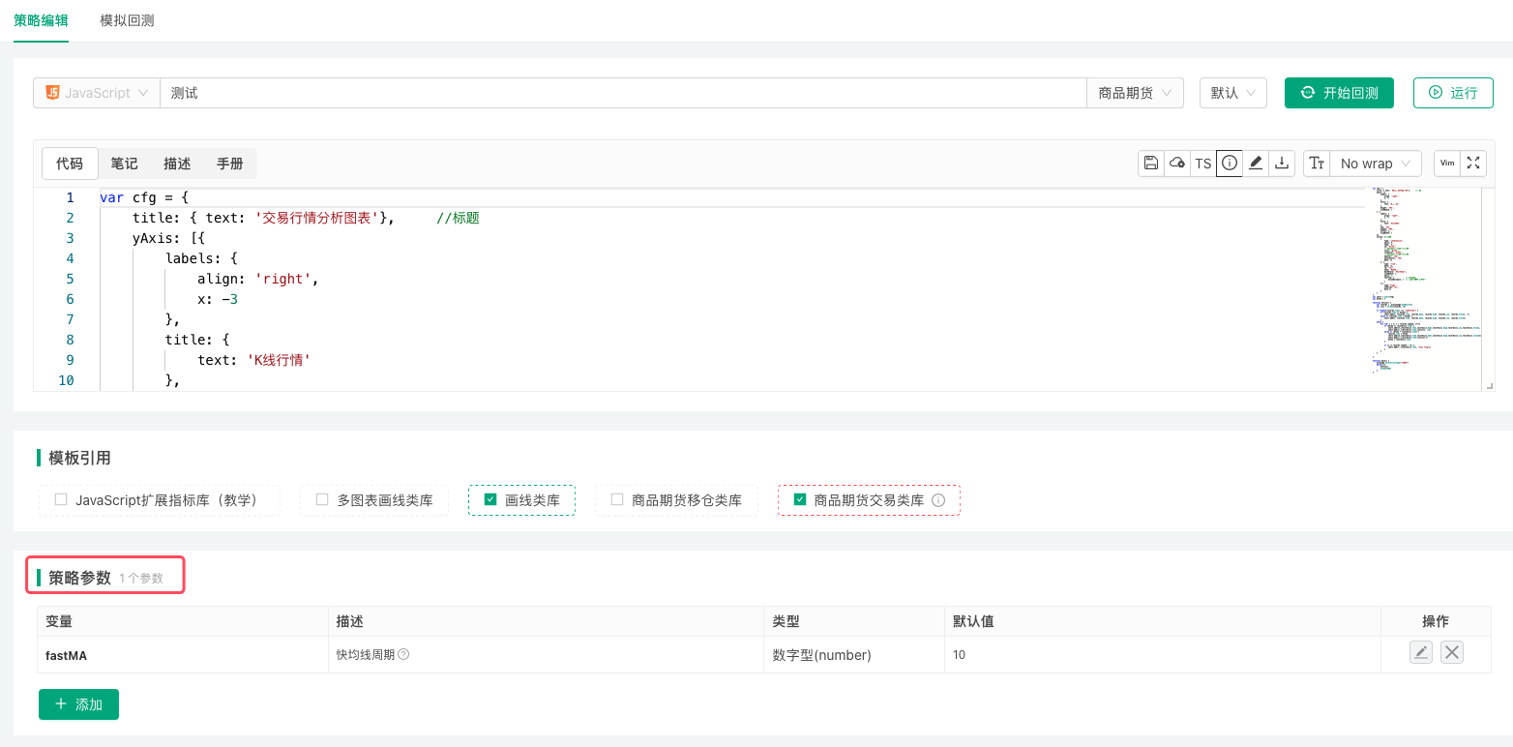This screenshot has width=1513, height=747.
Task: Click the save (floppy disk) icon
Action: [1151, 164]
